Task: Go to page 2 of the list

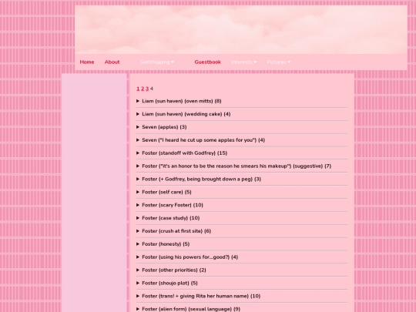Action: click(143, 89)
